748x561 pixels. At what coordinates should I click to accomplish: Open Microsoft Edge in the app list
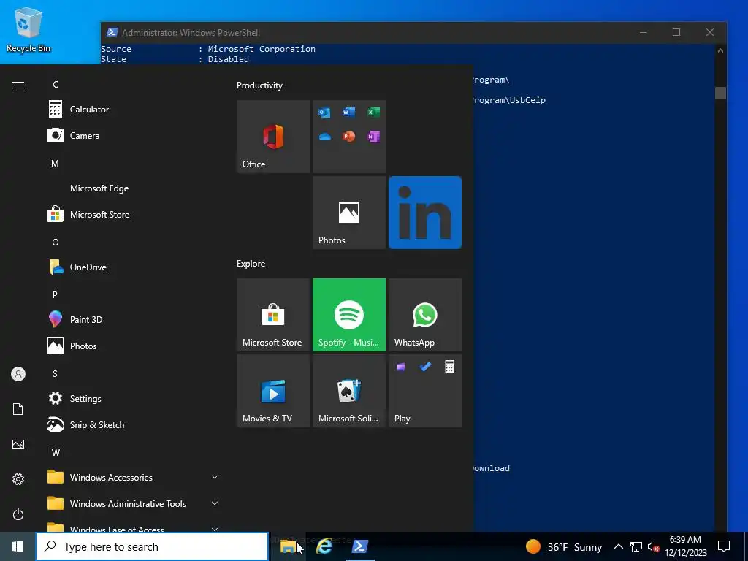[x=132, y=188]
